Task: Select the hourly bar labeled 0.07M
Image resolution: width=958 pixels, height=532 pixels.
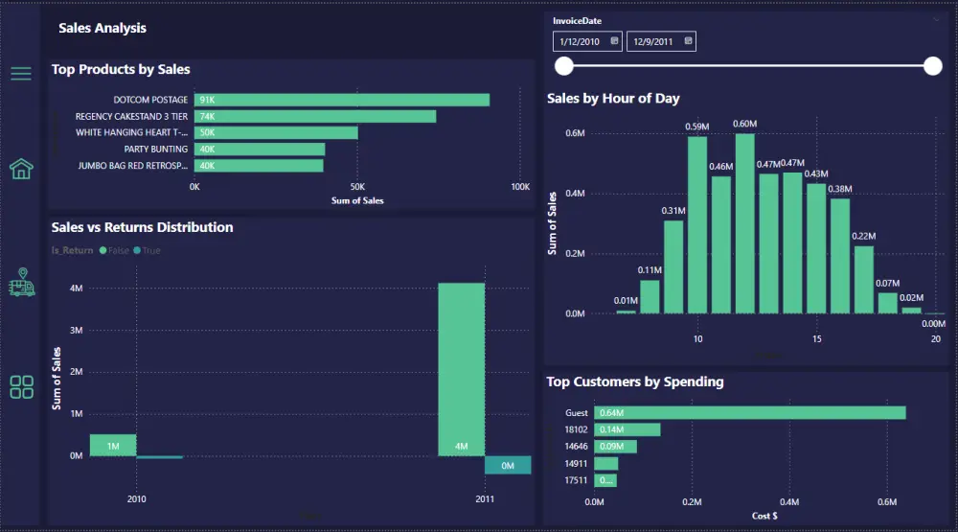Action: [888, 303]
